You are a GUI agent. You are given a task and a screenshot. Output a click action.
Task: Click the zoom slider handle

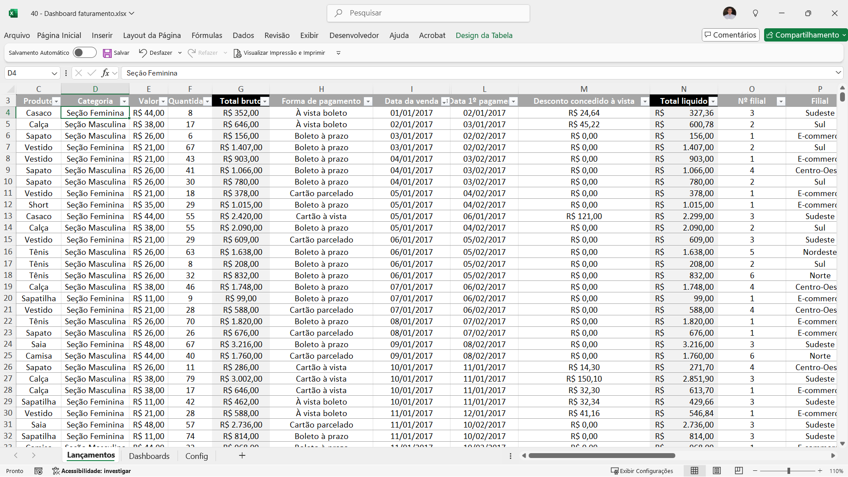pyautogui.click(x=788, y=471)
